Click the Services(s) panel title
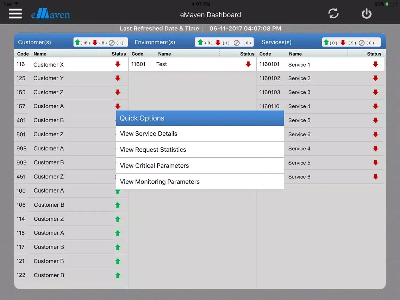The image size is (400, 300). (276, 42)
